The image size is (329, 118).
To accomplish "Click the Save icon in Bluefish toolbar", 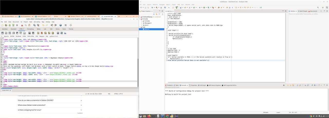I will click(10, 25).
